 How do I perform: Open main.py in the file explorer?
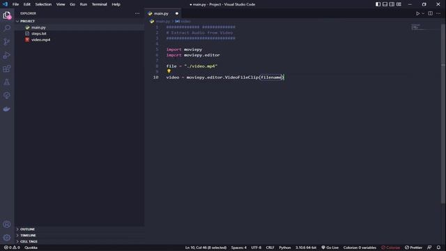[x=38, y=27]
